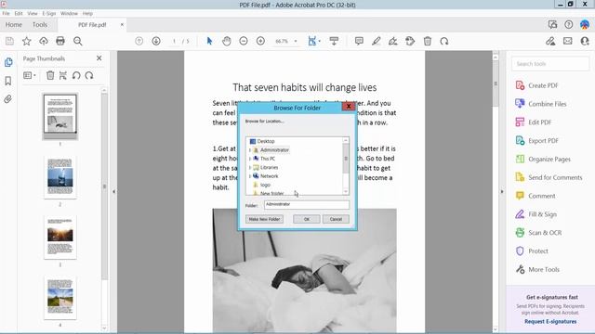
Task: Open thumbnails panel options dropdown
Action: coord(30,75)
